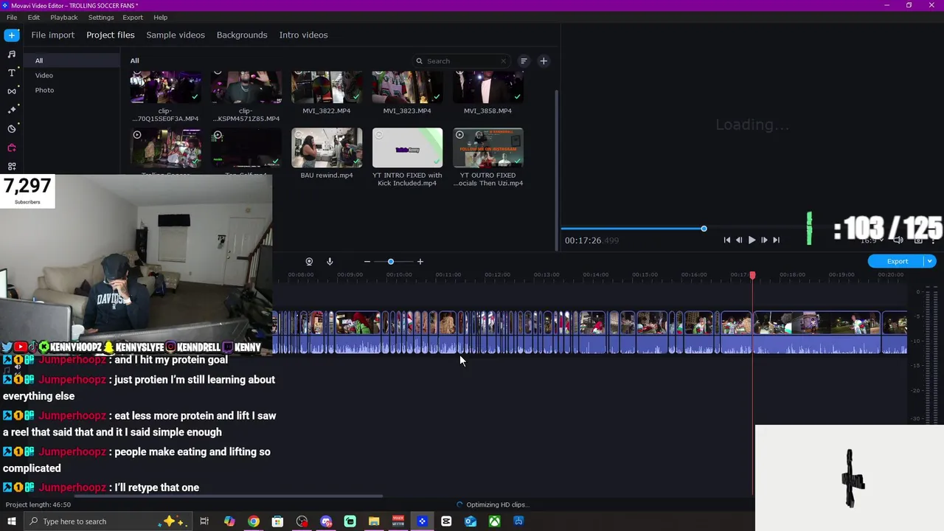This screenshot has height=531, width=944.
Task: Zoom out the timeline with minus
Action: click(367, 262)
